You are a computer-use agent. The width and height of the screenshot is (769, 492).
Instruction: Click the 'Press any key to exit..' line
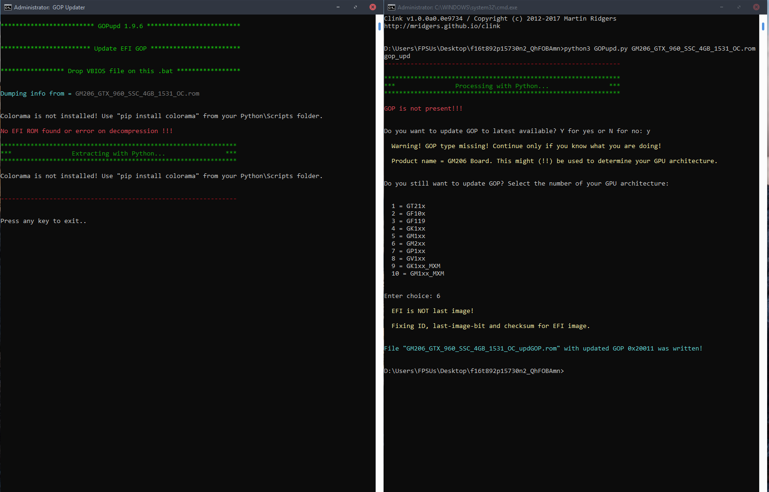[44, 221]
